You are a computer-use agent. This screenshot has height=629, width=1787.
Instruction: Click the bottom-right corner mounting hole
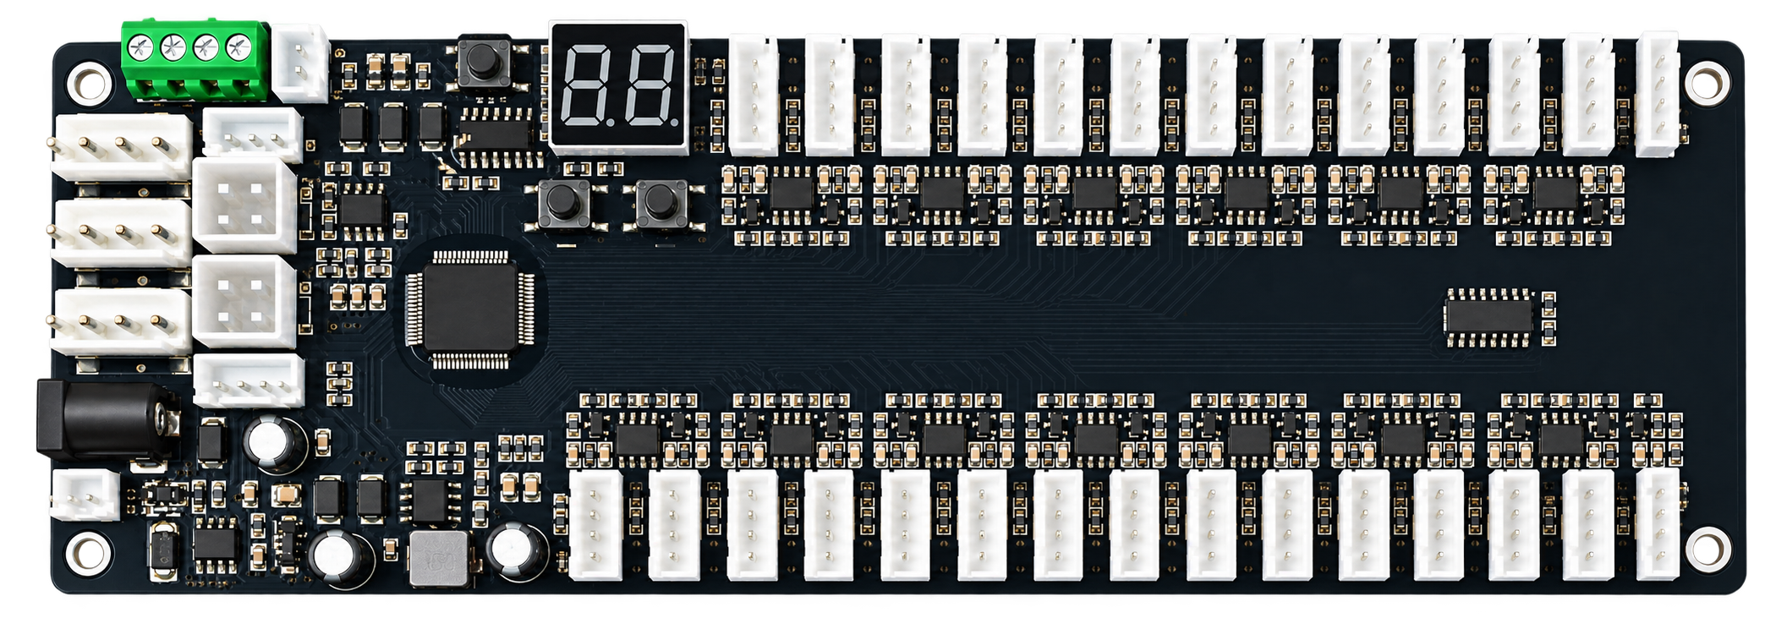(1708, 549)
